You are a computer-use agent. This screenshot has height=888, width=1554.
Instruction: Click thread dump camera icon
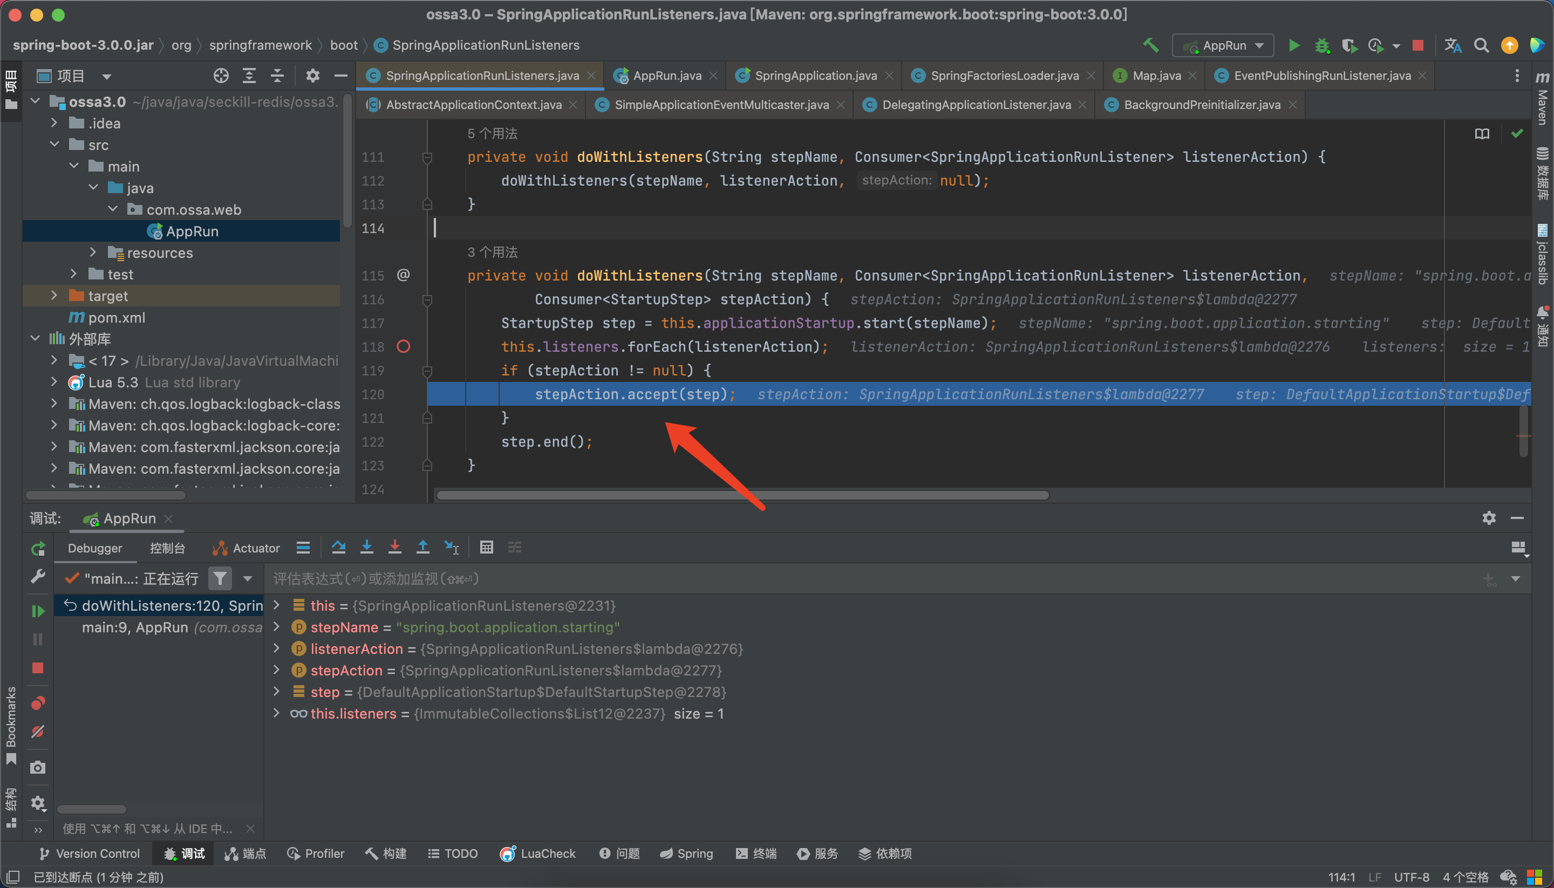tap(38, 767)
